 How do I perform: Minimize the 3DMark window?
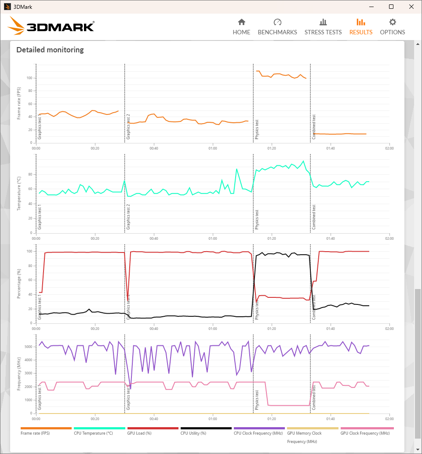371,7
